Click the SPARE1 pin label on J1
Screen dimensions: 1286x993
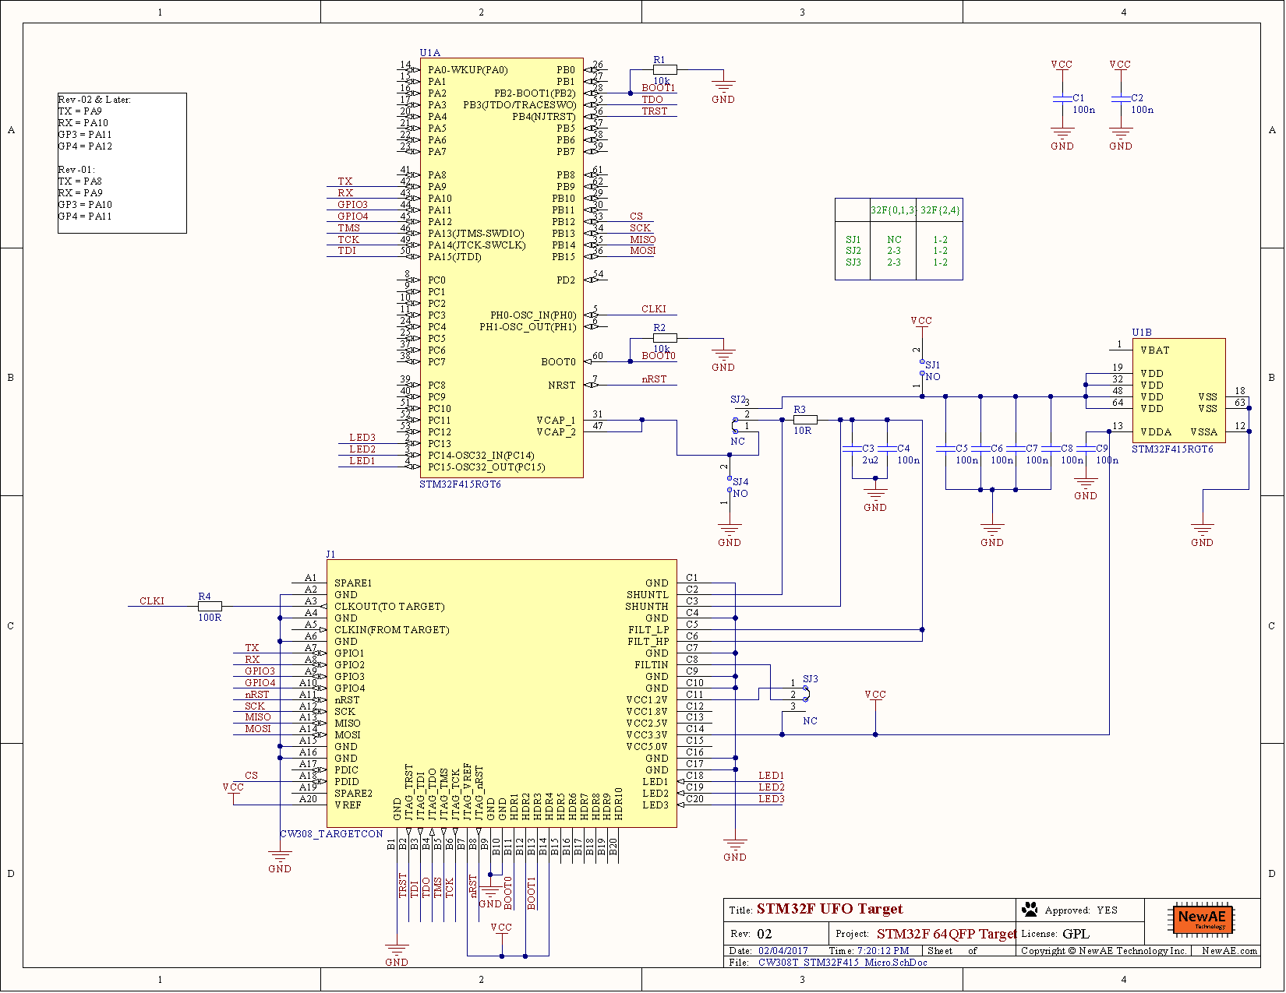click(x=353, y=583)
